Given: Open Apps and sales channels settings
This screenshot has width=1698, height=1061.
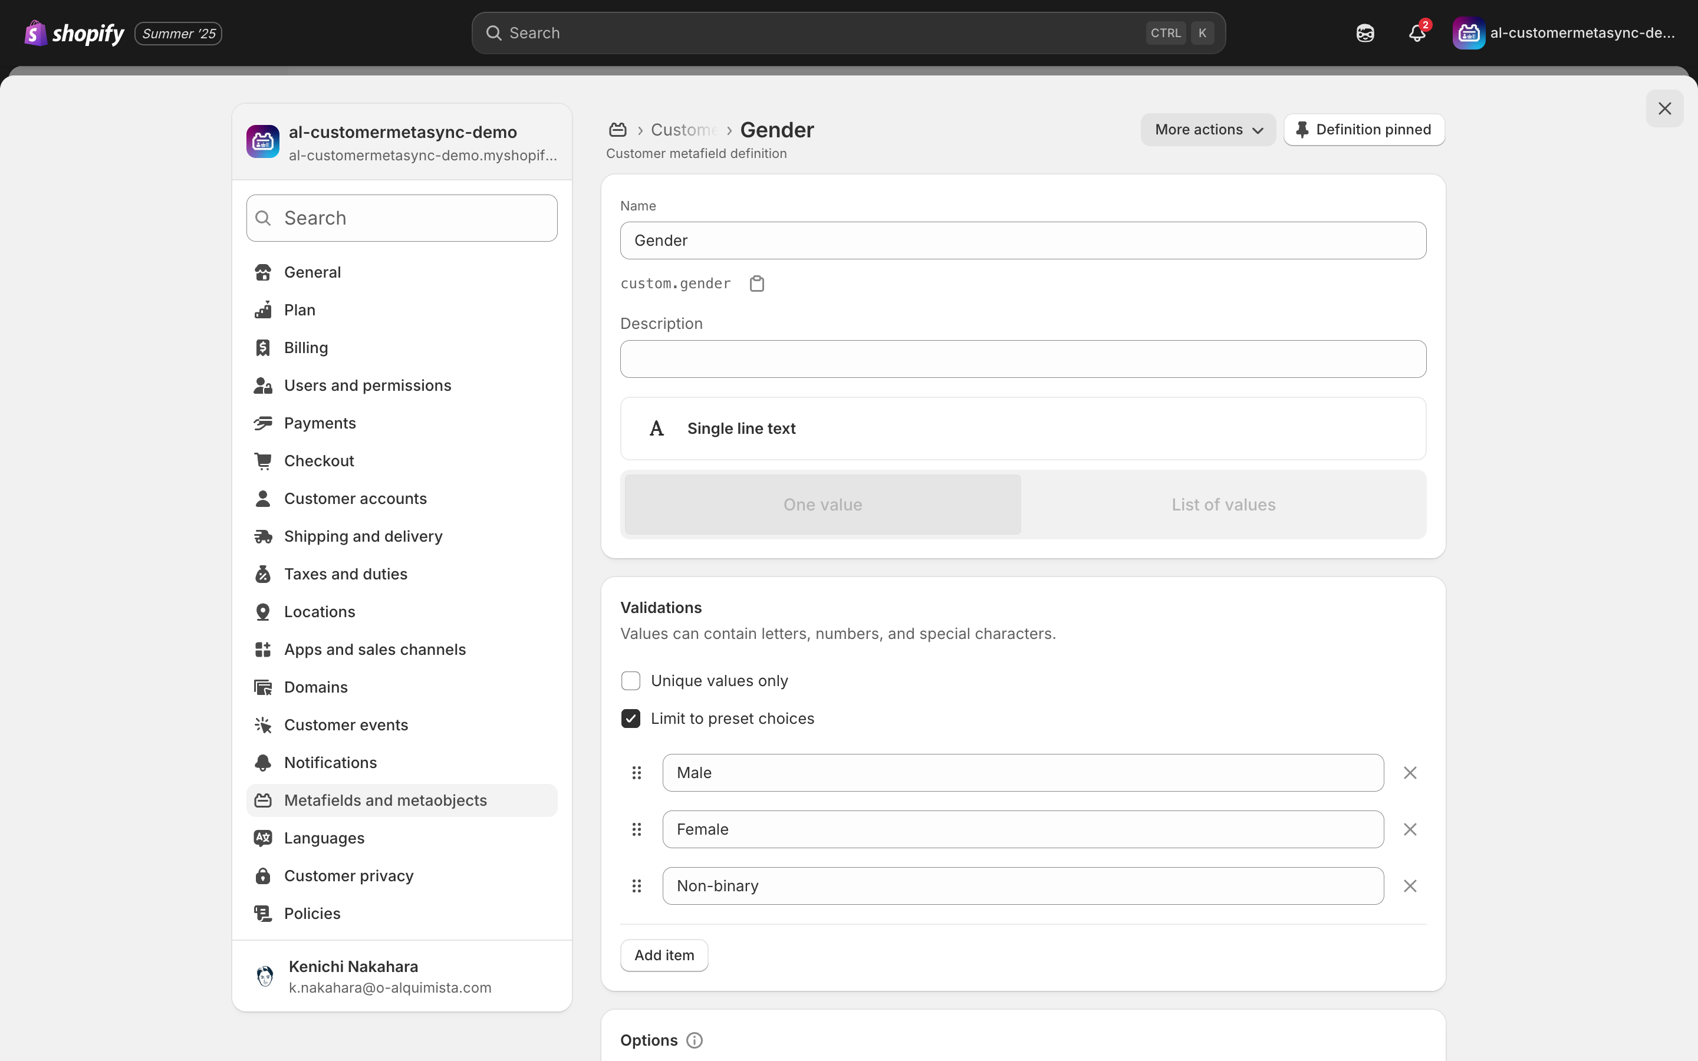Looking at the screenshot, I should 402,649.
